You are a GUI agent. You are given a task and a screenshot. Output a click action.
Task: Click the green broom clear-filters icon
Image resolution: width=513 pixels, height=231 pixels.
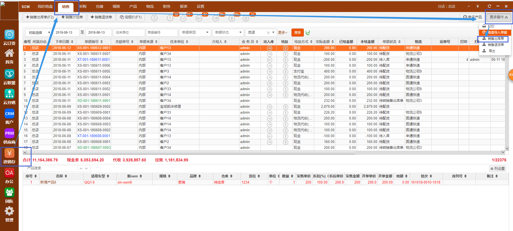pyautogui.click(x=308, y=33)
